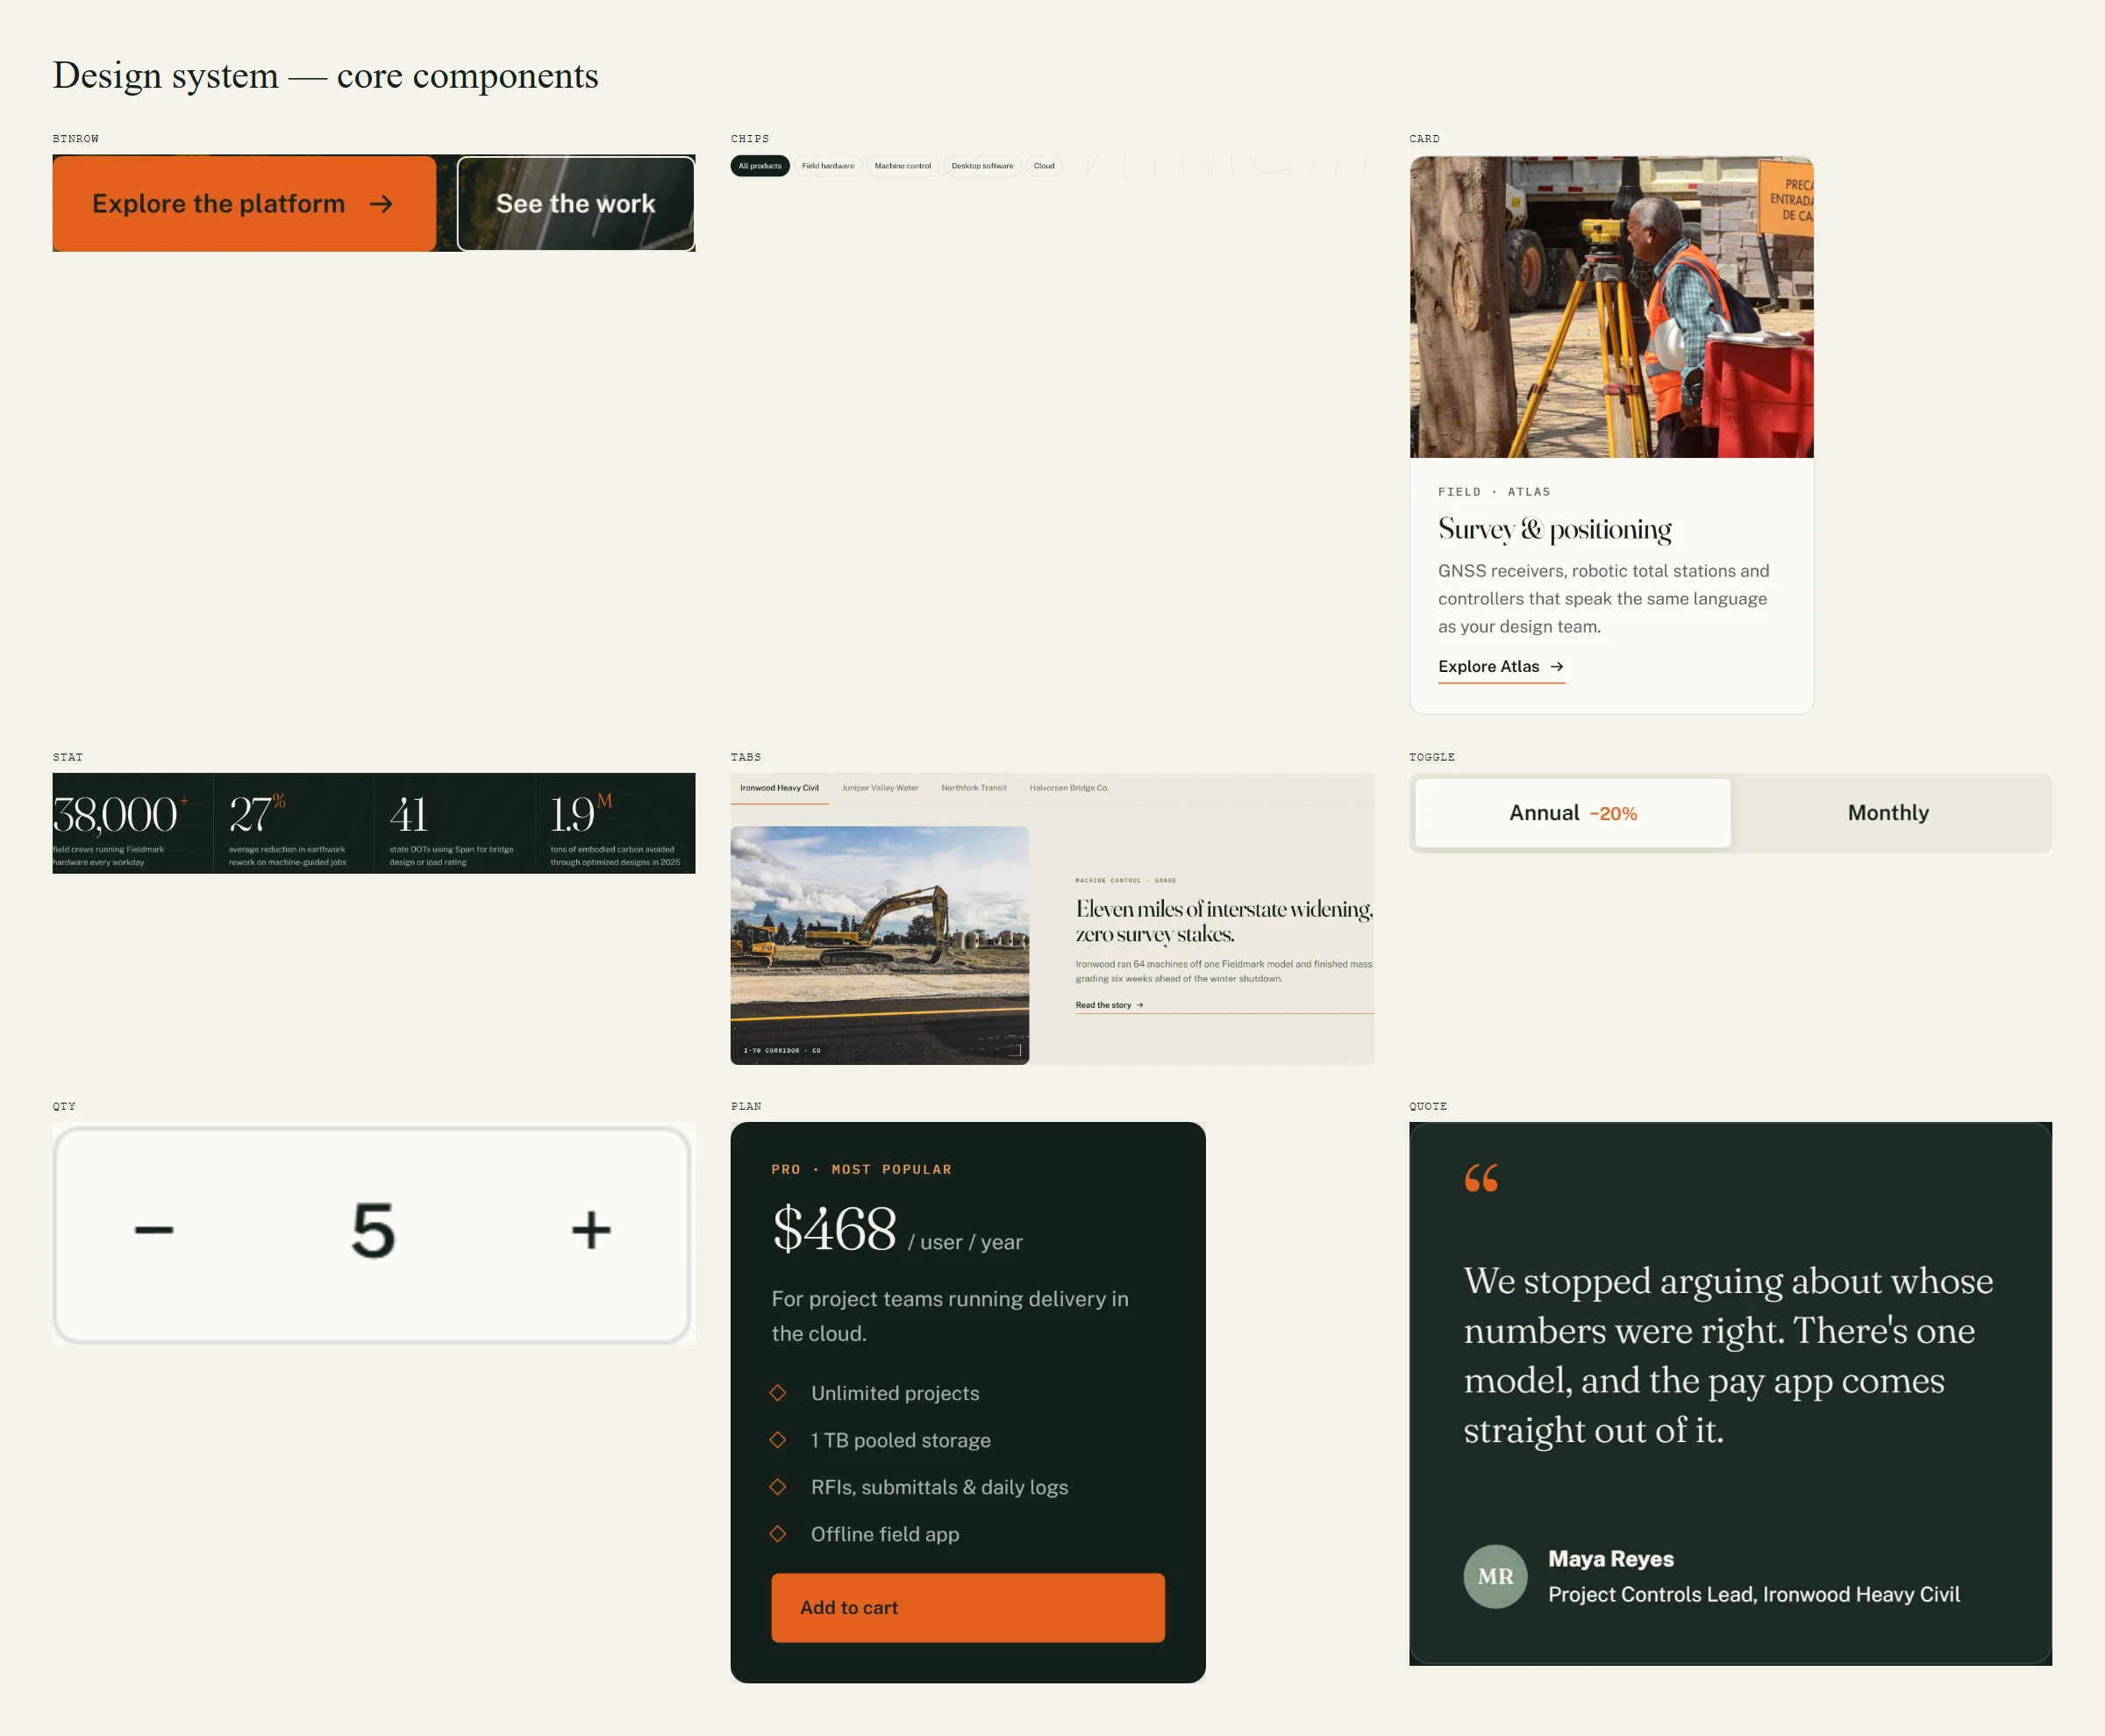Choose Monthly billing in the toggle
Screen dimensions: 2105x1736
coord(1888,813)
